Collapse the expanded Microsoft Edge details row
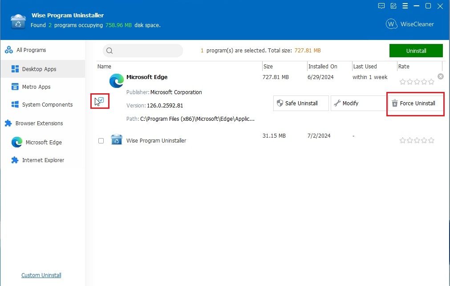 click(147, 77)
